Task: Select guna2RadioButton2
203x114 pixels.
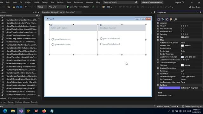Action: coord(61,44)
